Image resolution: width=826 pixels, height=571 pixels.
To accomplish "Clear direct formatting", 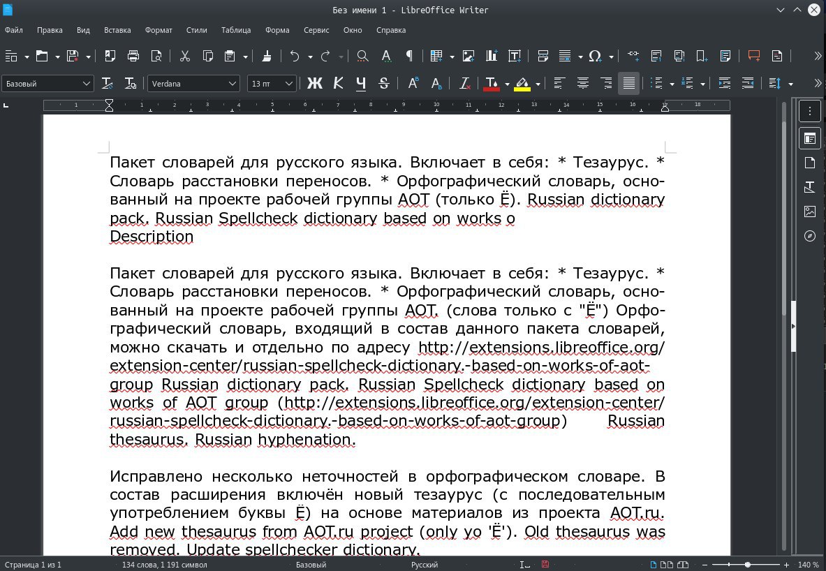I will [x=464, y=83].
